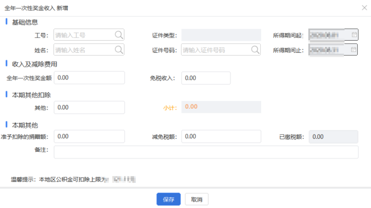Select the 免税收入 input field
This screenshot has width=371, height=208.
[x=206, y=78]
